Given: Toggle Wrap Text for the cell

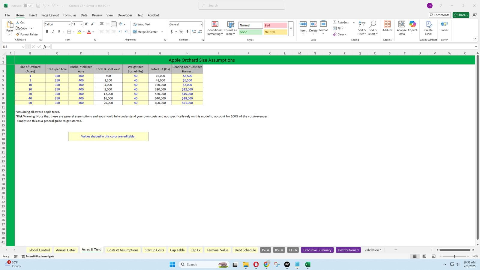Looking at the screenshot, I should [142, 24].
